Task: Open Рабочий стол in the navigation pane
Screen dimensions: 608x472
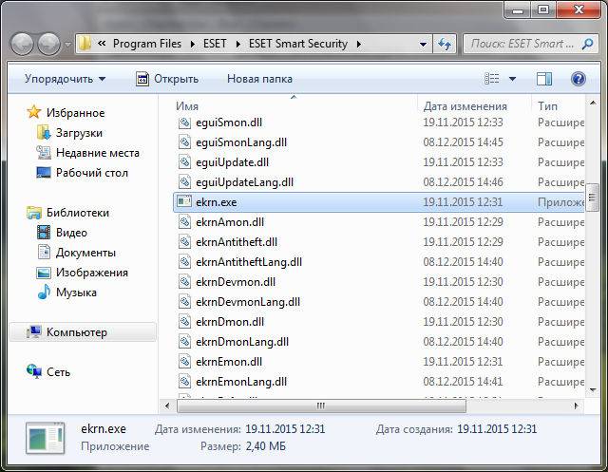Action: (x=82, y=173)
